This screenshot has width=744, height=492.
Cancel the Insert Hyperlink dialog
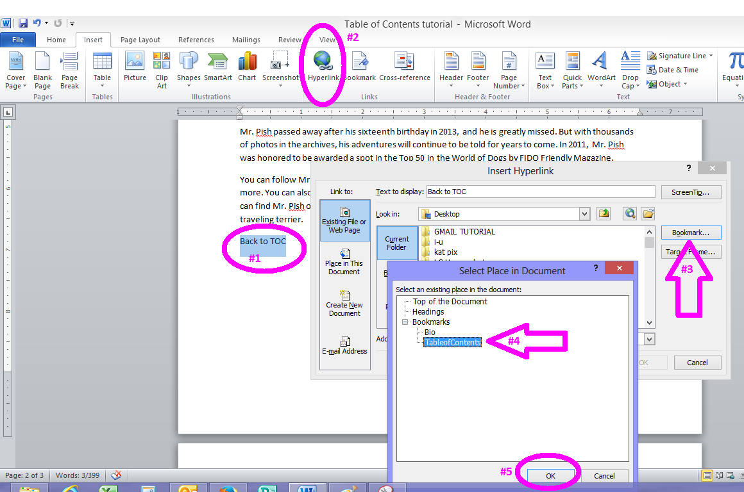click(x=698, y=363)
